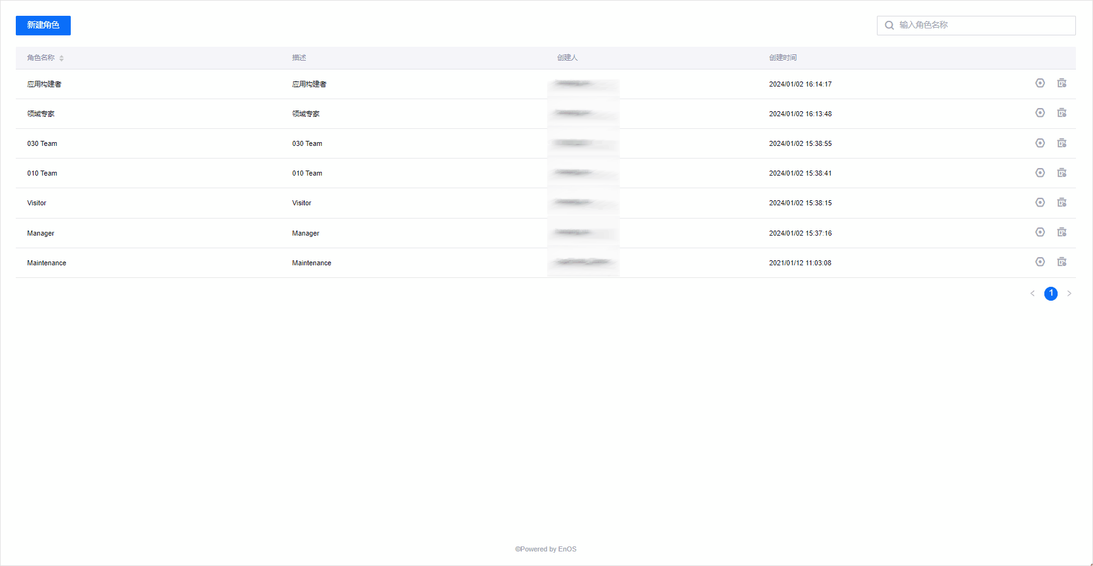Delete the Manager role with trash icon
This screenshot has height=566, width=1093.
tap(1062, 232)
